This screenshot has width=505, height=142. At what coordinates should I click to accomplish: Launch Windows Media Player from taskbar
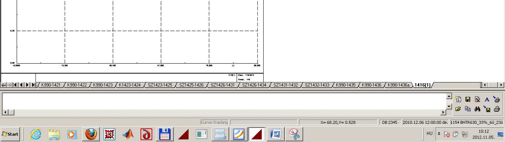[72, 134]
